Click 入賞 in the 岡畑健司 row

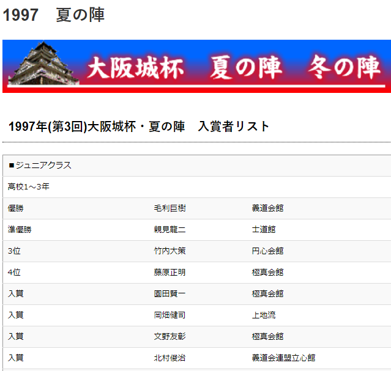15,315
